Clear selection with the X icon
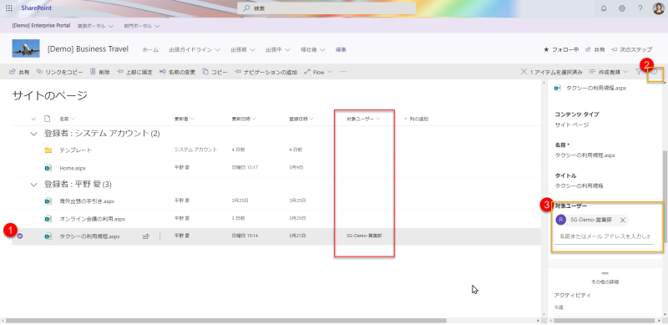This screenshot has height=325, width=668. (524, 72)
